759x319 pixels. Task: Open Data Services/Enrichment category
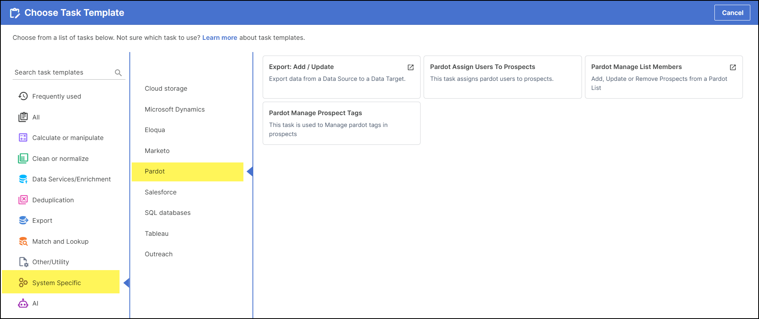point(71,179)
